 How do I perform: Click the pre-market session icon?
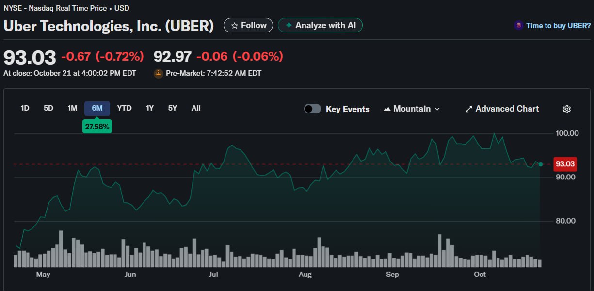(x=158, y=73)
